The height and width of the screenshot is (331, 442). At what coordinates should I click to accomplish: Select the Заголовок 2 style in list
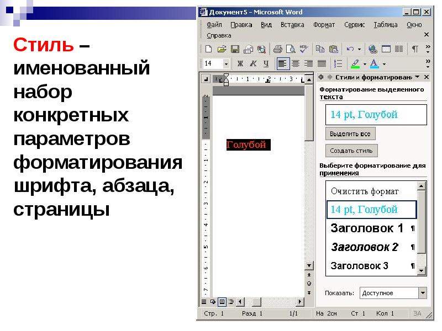point(364,247)
